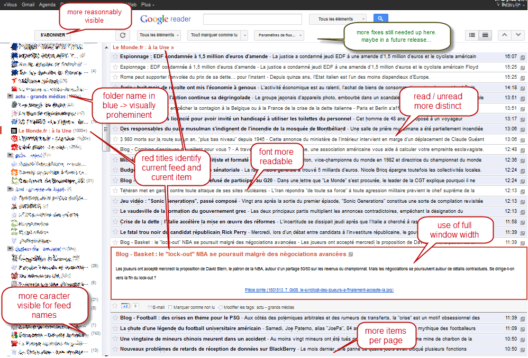This screenshot has width=528, height=358.
Task: Select actu - grands médias folder
Action: pyautogui.click(x=40, y=97)
